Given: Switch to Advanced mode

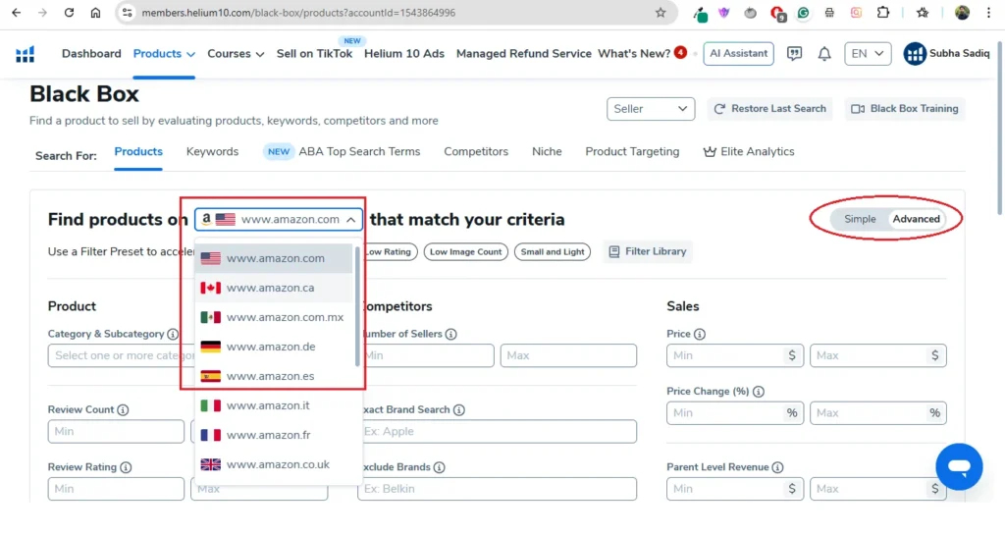Looking at the screenshot, I should point(916,219).
